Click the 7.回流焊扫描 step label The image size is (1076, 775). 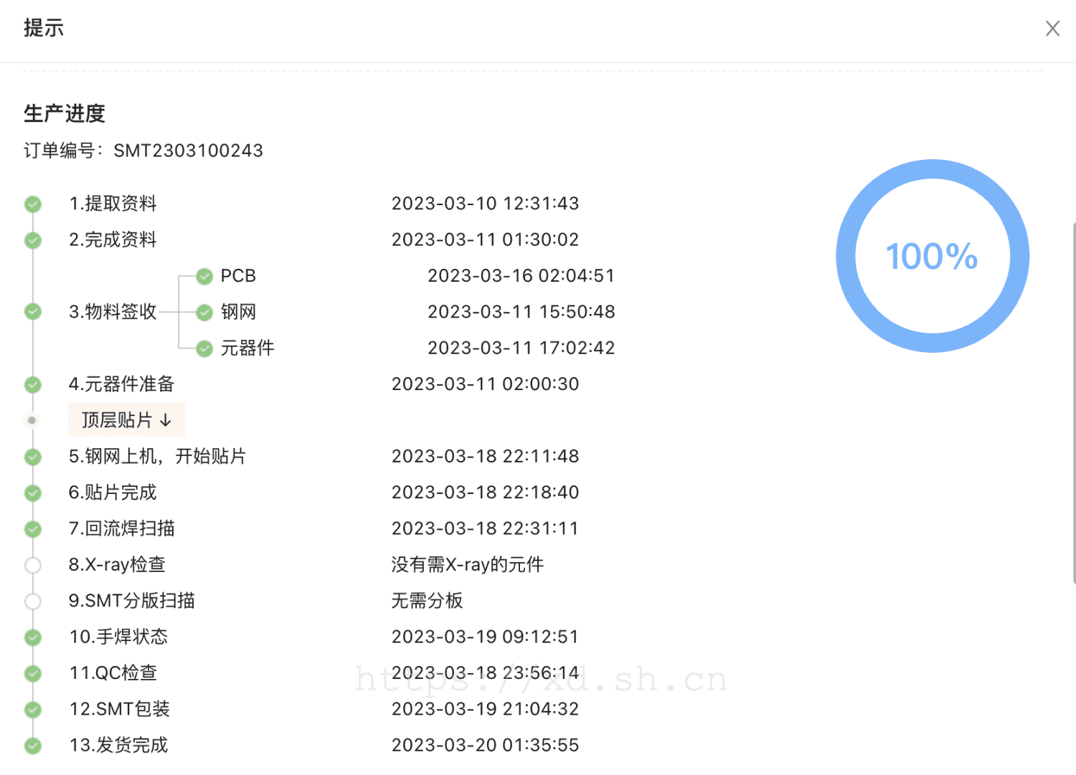[x=121, y=528]
